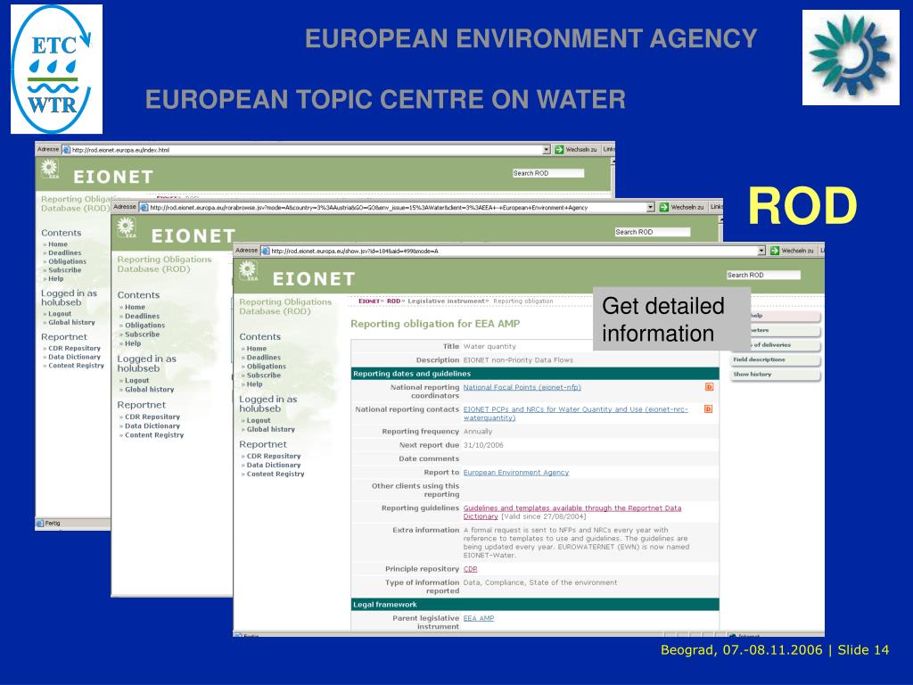The width and height of the screenshot is (913, 685).
Task: Click 'Reporting obligation for EEA AMP' heading
Action: click(435, 324)
